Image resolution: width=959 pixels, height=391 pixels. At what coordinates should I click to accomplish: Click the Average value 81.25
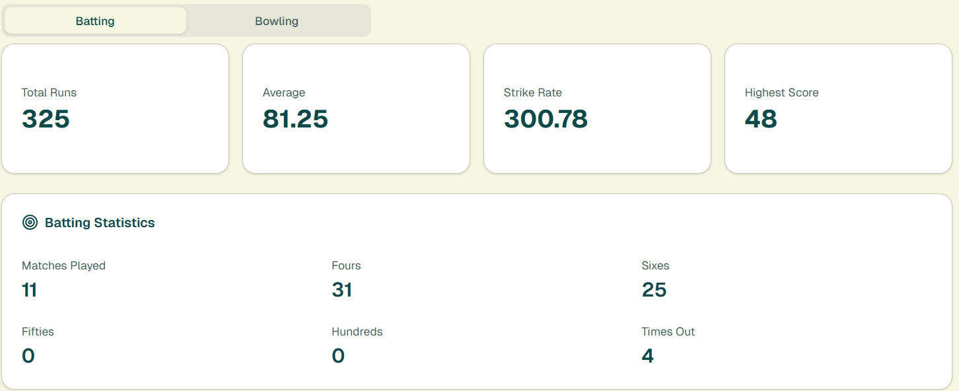[295, 120]
